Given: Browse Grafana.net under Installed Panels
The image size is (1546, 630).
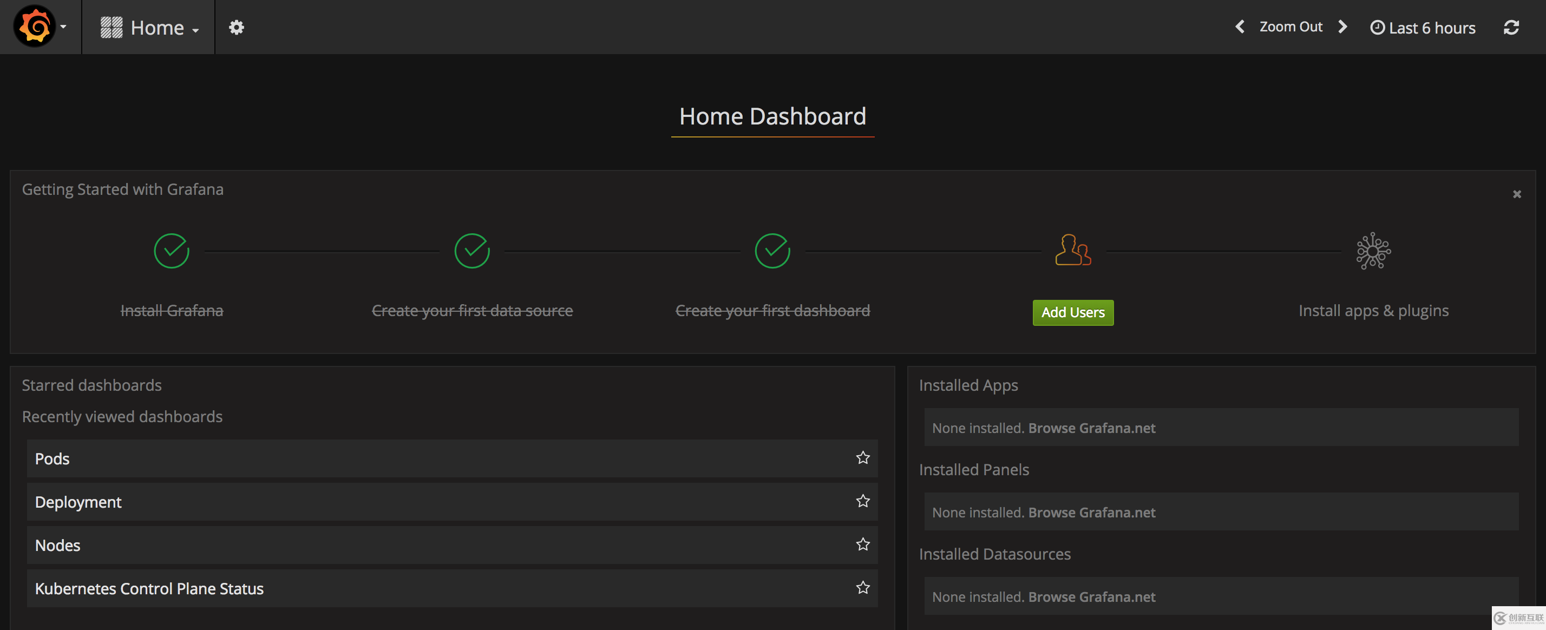Looking at the screenshot, I should [x=1092, y=513].
